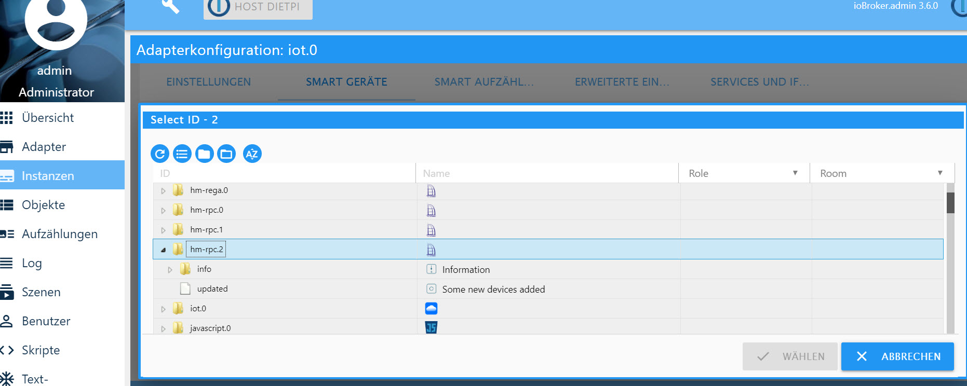Go to Instanzen in the sidebar
The width and height of the screenshot is (967, 386).
tap(62, 176)
